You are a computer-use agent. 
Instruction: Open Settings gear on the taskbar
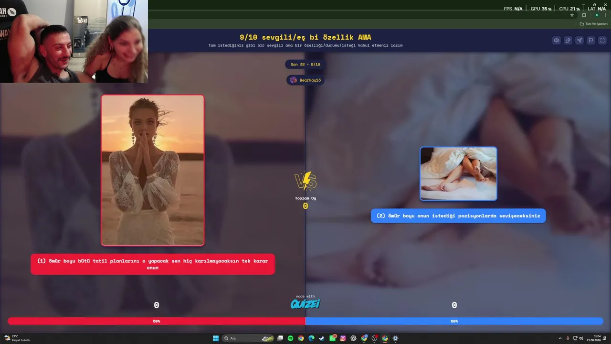pyautogui.click(x=395, y=338)
